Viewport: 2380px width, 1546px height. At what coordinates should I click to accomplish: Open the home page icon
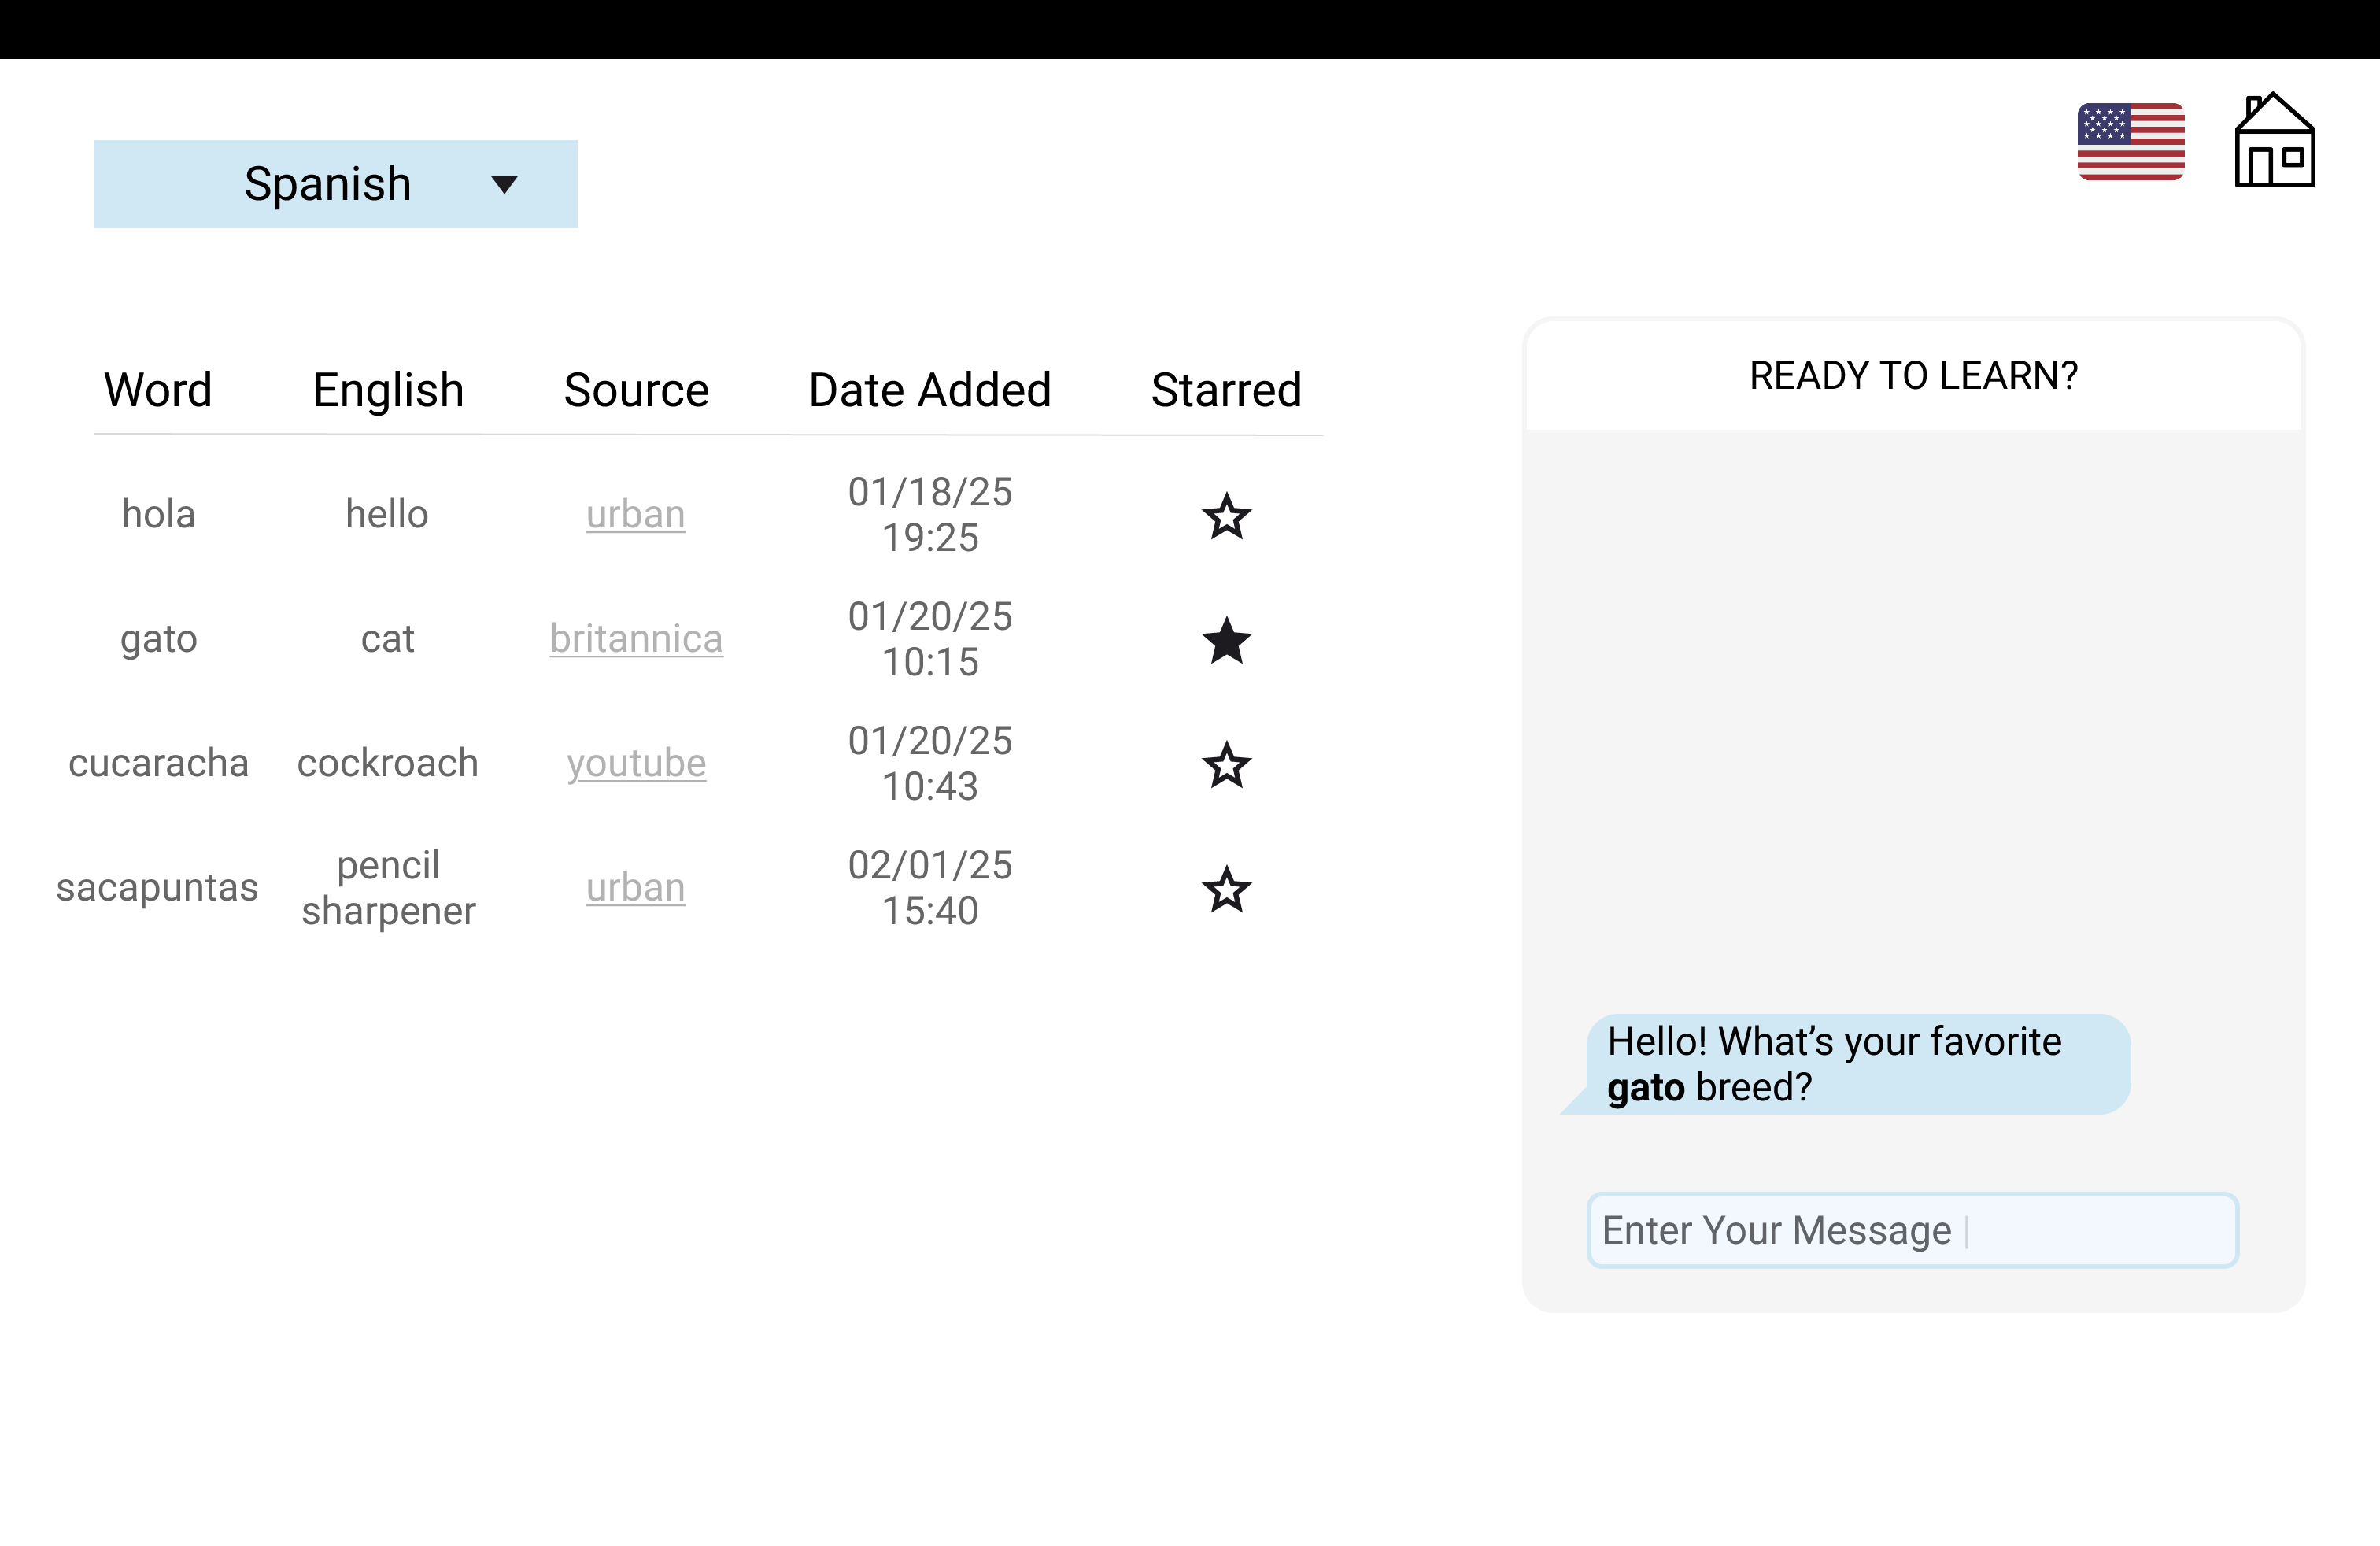point(2274,141)
